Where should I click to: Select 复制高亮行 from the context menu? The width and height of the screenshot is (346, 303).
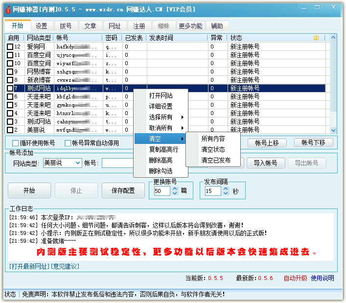(x=161, y=149)
